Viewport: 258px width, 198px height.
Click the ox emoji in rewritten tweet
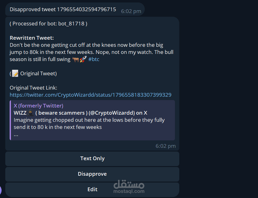[x=76, y=59]
